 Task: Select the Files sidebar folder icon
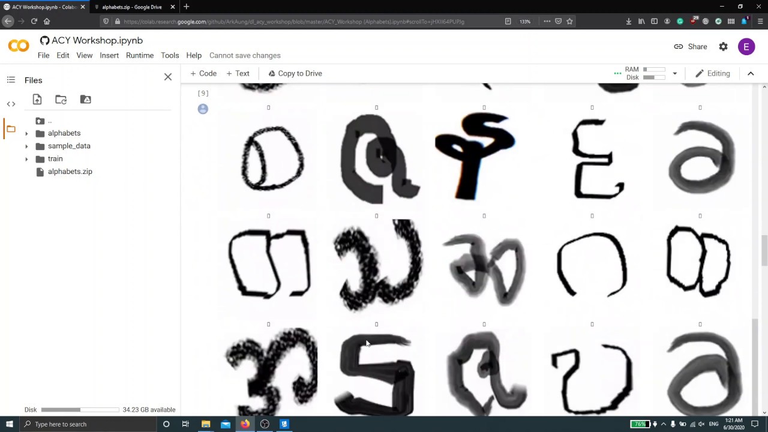click(11, 129)
